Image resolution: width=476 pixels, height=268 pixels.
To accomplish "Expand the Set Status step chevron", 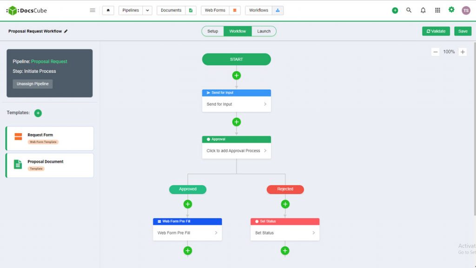I will tap(313, 233).
